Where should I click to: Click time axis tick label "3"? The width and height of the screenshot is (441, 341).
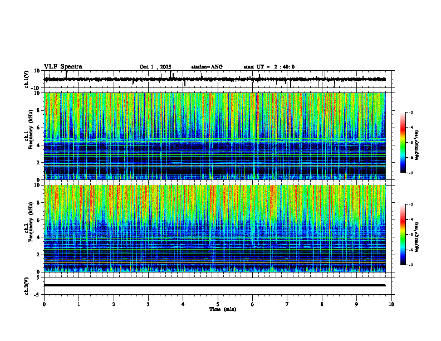coord(148,304)
